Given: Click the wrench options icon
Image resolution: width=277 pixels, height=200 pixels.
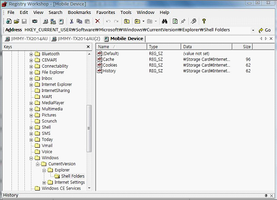Looking at the screenshot, I should (193, 21).
